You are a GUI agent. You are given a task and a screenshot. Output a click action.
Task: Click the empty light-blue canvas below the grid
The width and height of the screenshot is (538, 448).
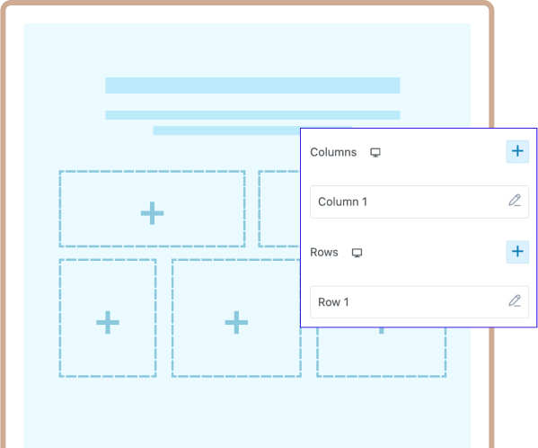pos(247,412)
